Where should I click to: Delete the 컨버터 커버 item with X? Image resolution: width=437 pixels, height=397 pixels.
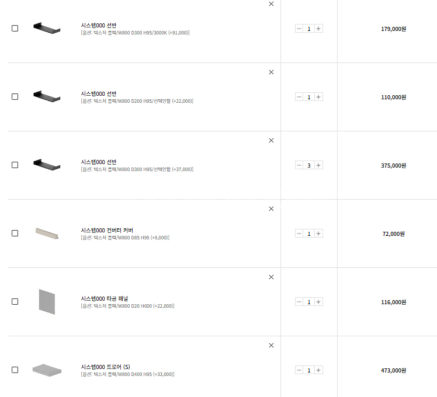[271, 208]
